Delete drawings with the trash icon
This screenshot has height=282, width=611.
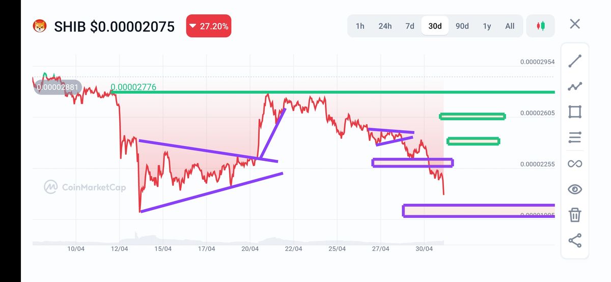tap(575, 215)
